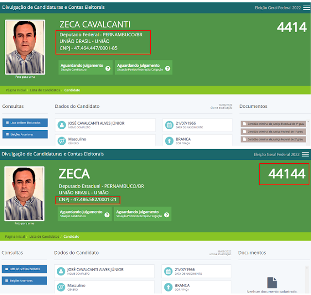The height and width of the screenshot is (295, 311).
Task: Click person icon beside nome completo, upper page
Action: tap(62, 125)
